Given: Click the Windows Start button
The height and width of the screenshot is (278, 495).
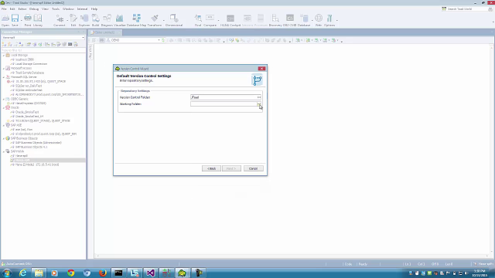Looking at the screenshot, I should [7, 273].
